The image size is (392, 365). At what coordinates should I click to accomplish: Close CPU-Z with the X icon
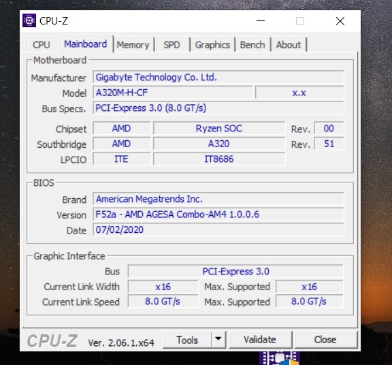point(340,21)
